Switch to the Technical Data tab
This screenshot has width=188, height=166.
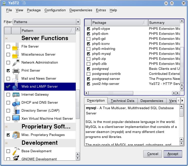click(x=122, y=101)
